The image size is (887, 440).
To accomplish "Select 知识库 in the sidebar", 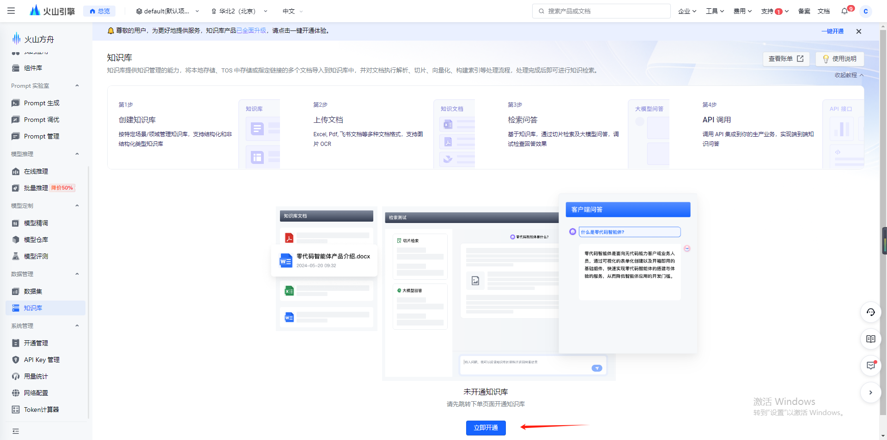I will coord(45,308).
